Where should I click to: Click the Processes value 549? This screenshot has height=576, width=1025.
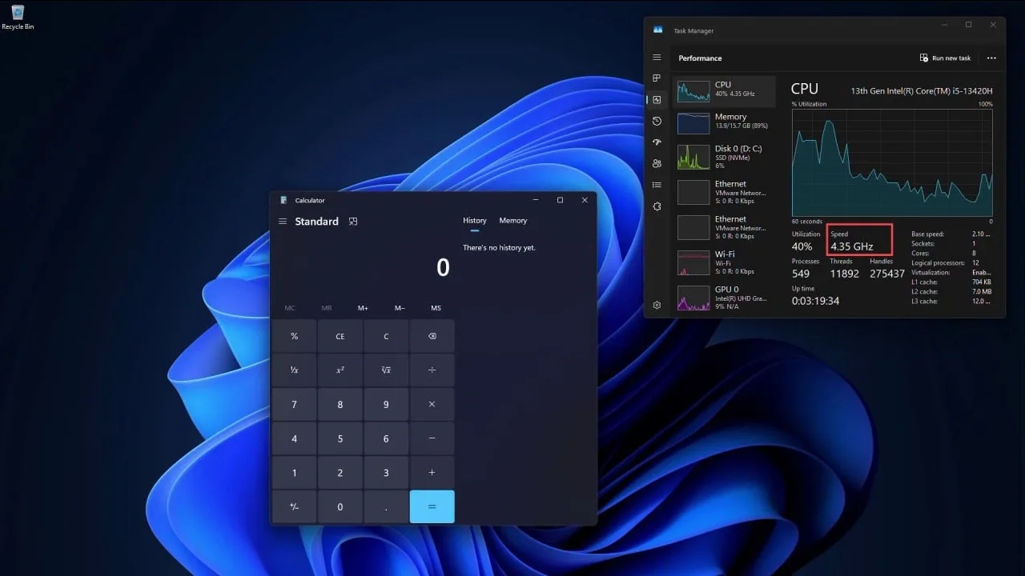801,274
